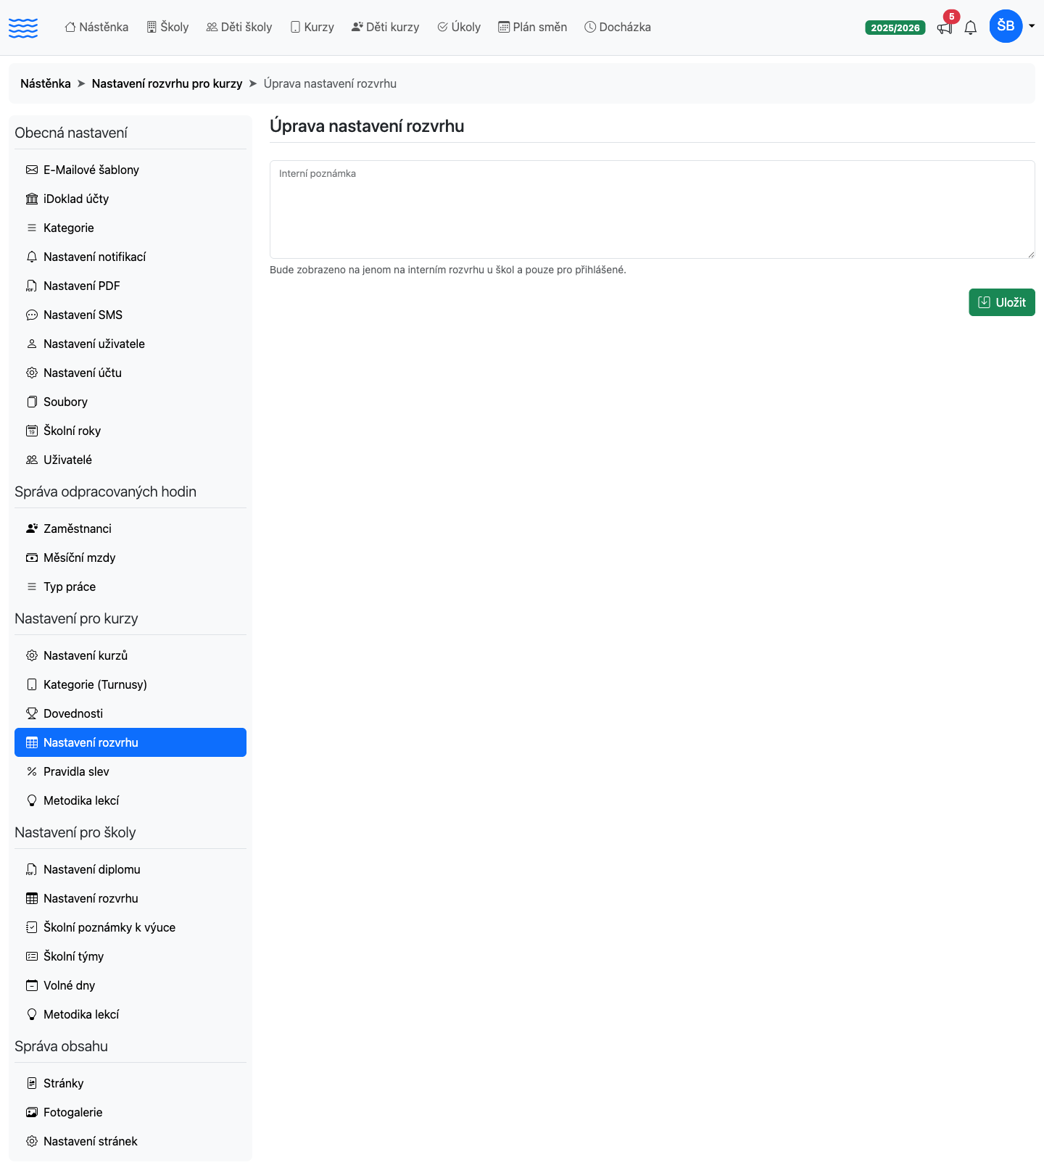Open the 2025/2026 school year selector
The height and width of the screenshot is (1173, 1044).
pyautogui.click(x=895, y=28)
